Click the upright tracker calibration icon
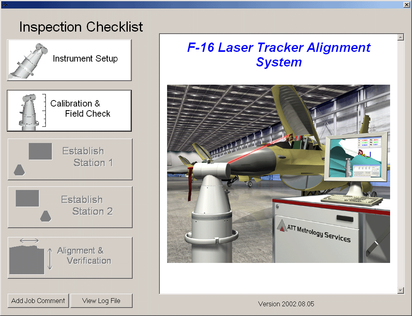This screenshot has height=316, width=412. (32, 112)
